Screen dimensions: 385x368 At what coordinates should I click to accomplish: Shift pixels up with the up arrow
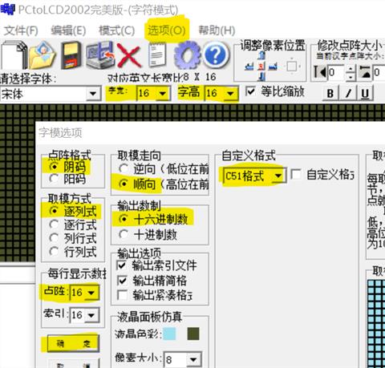coord(262,55)
